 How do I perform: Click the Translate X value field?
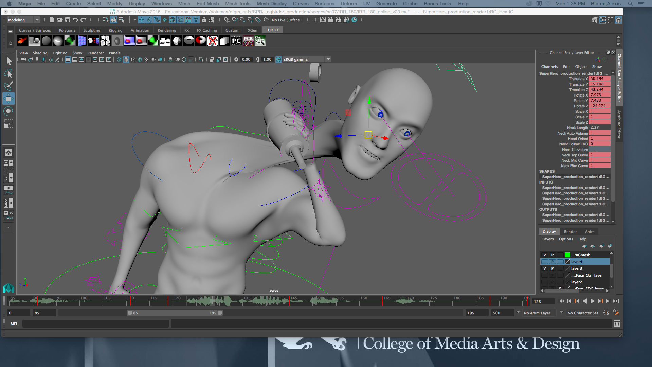600,79
